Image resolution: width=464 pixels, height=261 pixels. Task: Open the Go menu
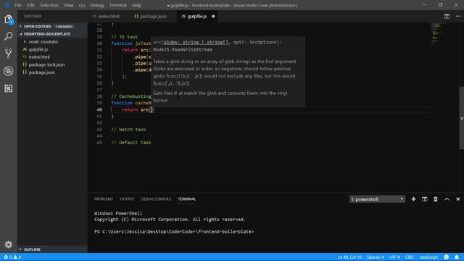point(82,5)
